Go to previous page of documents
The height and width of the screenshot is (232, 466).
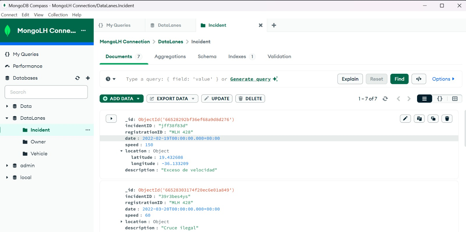[398, 99]
